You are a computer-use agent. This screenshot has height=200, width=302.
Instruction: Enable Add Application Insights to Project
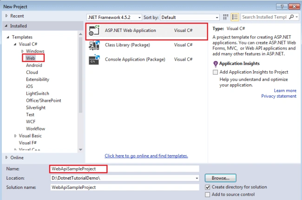click(215, 72)
